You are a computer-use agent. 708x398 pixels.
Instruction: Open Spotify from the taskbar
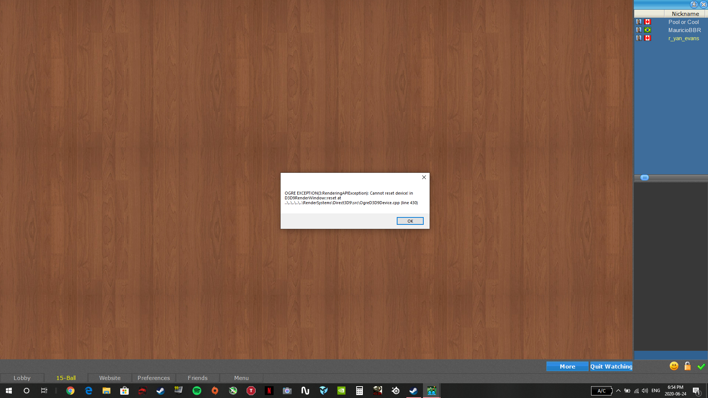(x=197, y=391)
